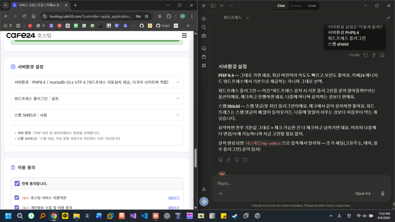View 개인정보 수집 내용보기 link
Image resolution: width=395 pixels, height=222 pixels.
174,208
